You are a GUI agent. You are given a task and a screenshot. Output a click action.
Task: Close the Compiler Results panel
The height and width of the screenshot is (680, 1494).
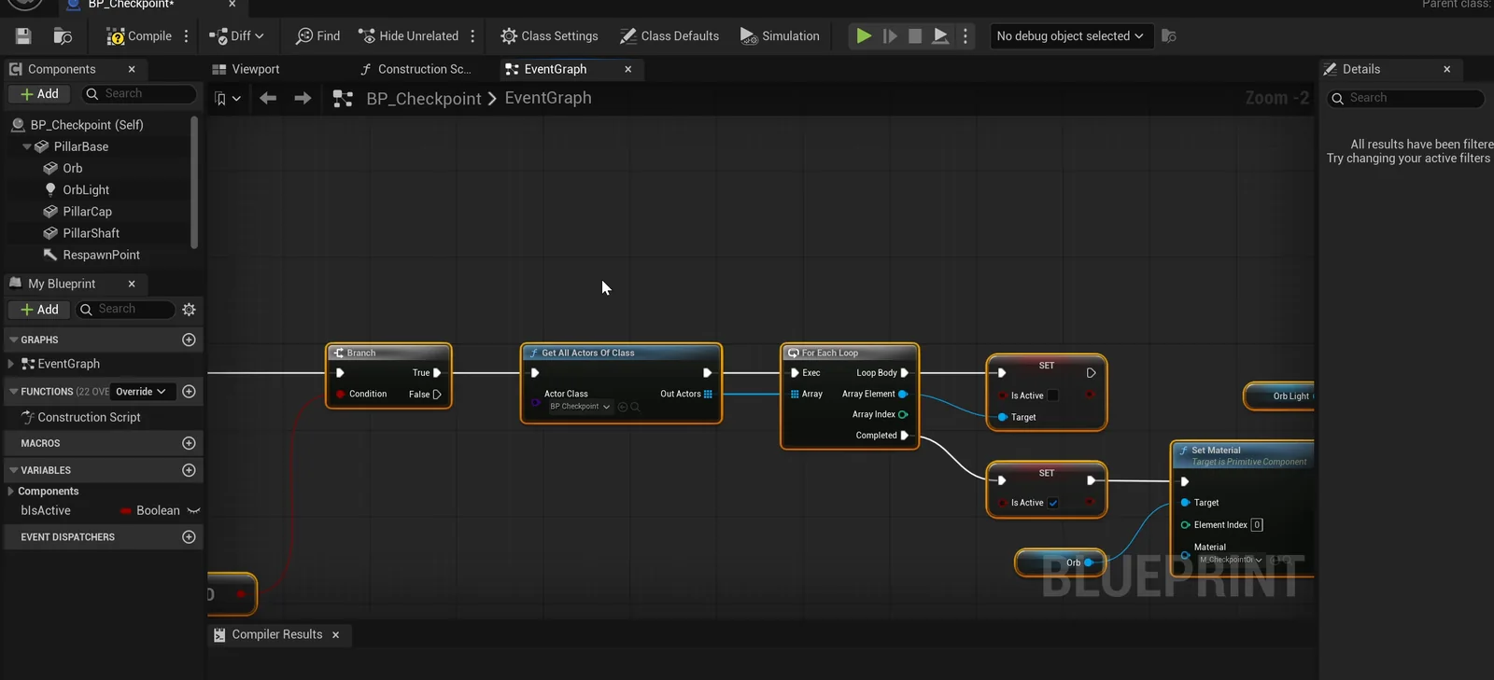336,635
